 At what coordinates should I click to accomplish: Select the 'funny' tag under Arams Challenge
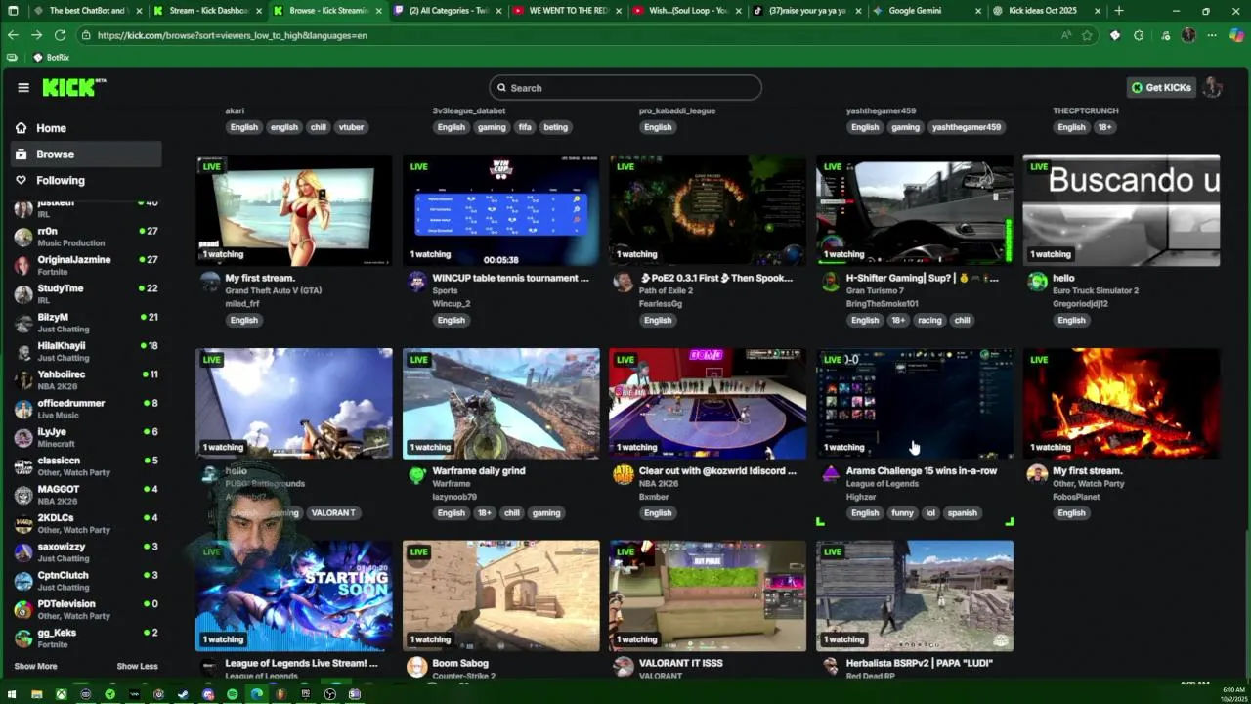(x=902, y=512)
